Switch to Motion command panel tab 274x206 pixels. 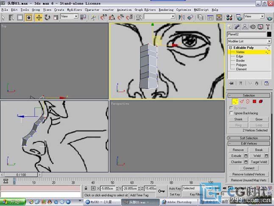(252, 27)
